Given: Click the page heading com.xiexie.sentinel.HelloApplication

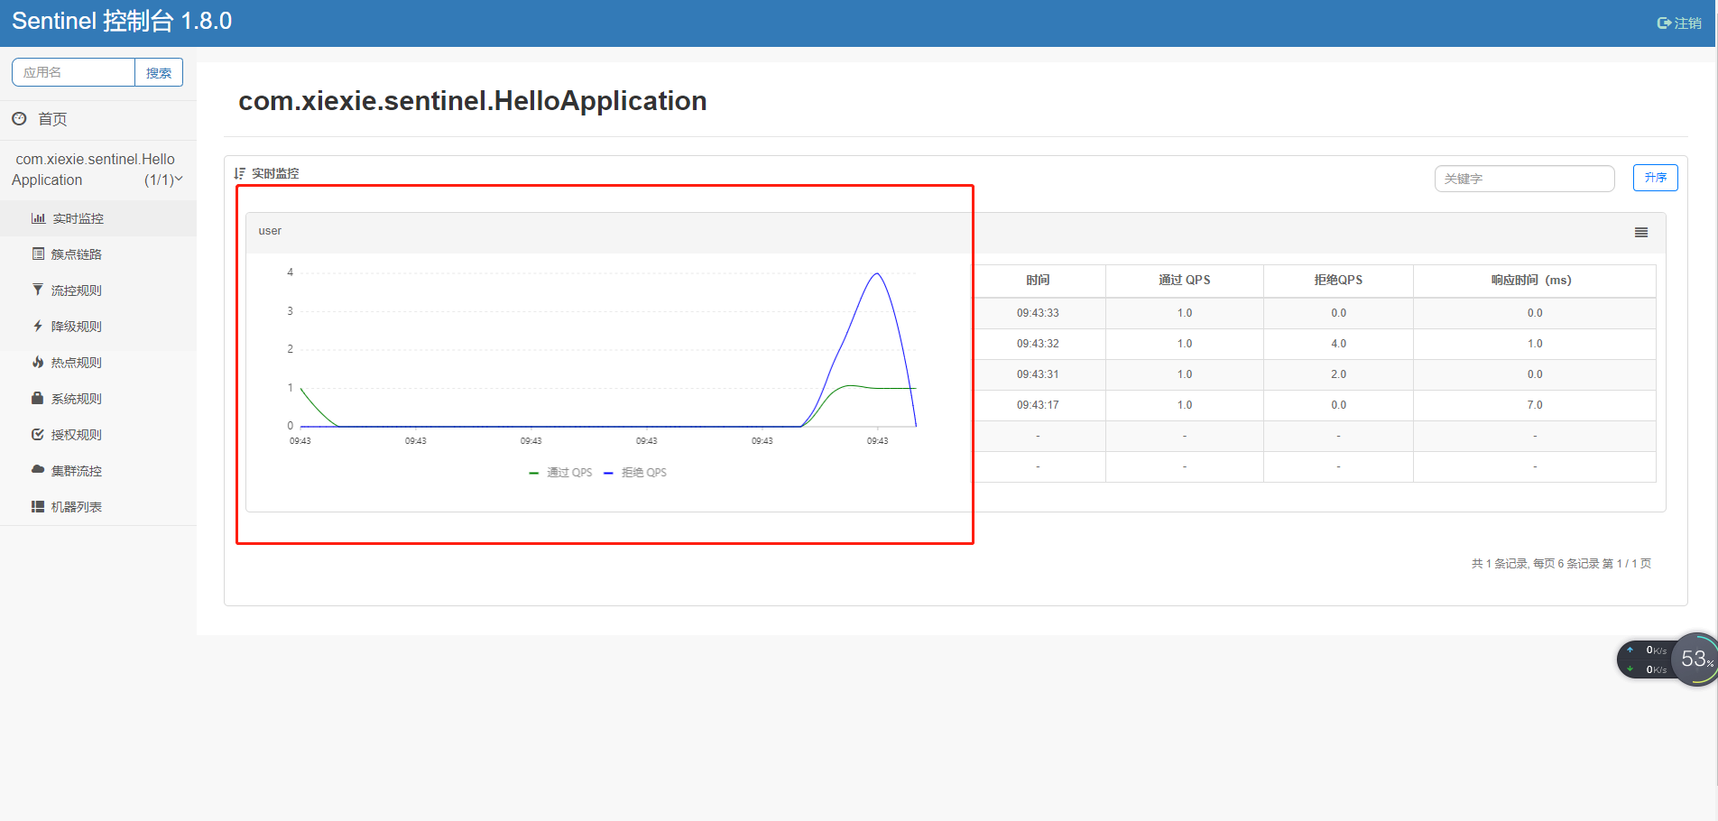Looking at the screenshot, I should click(x=472, y=101).
